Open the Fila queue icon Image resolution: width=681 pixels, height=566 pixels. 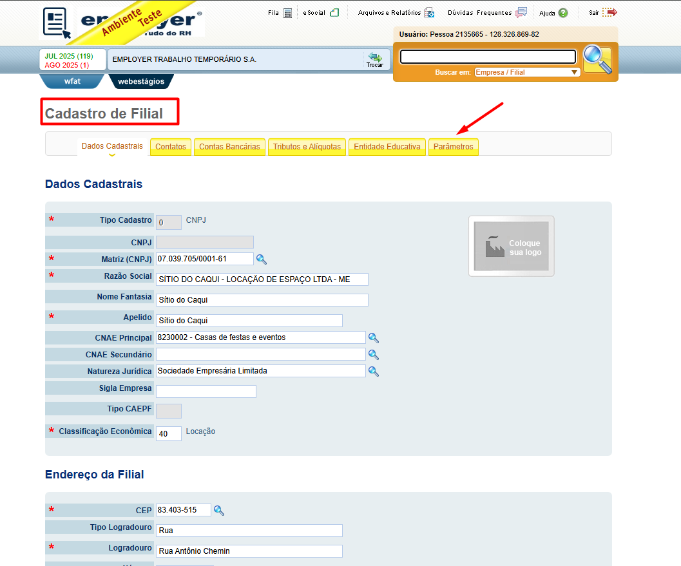click(287, 13)
